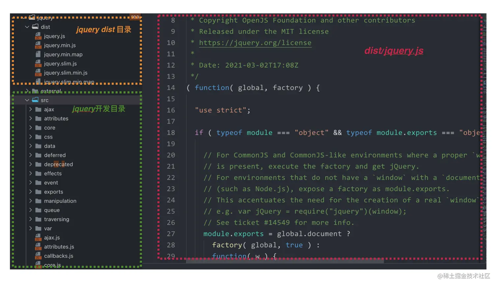
Task: Click the manipulation folder icon
Action: (x=38, y=201)
